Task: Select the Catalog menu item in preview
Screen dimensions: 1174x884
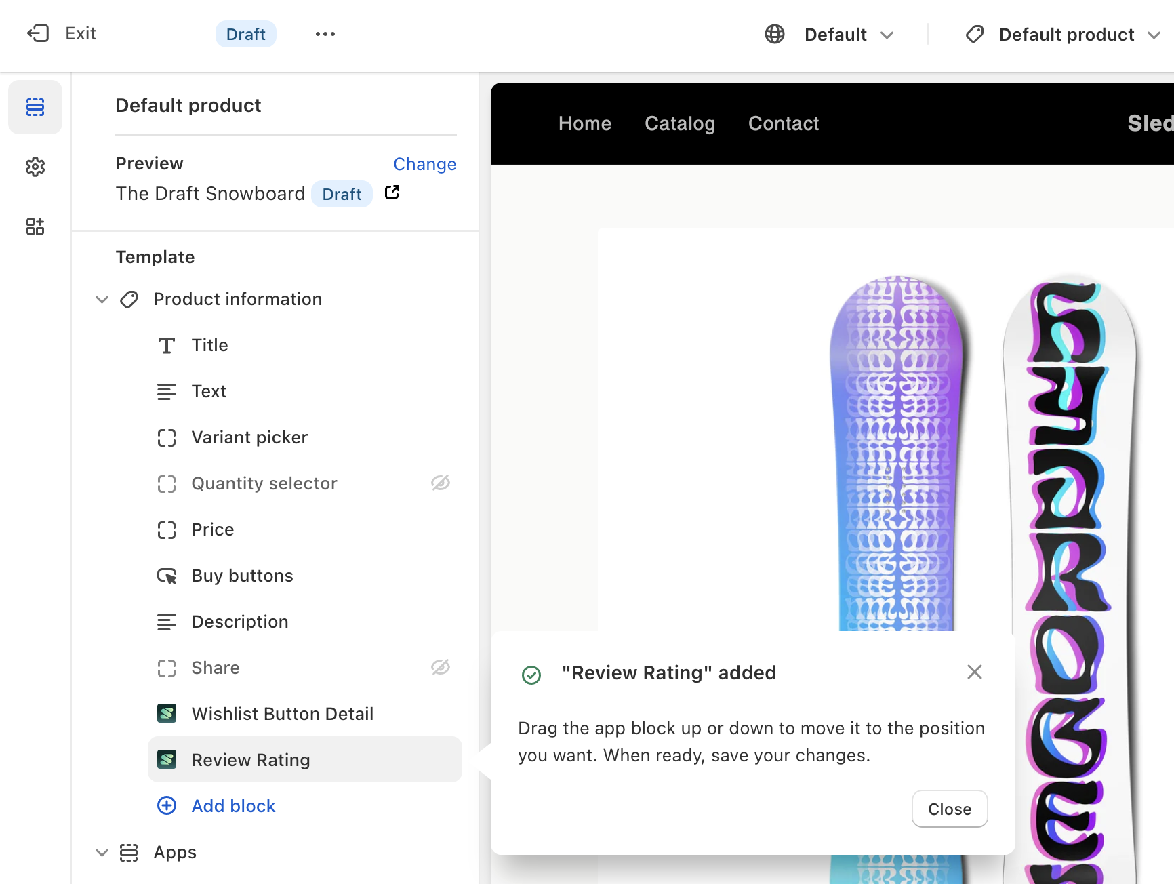Action: pyautogui.click(x=679, y=123)
